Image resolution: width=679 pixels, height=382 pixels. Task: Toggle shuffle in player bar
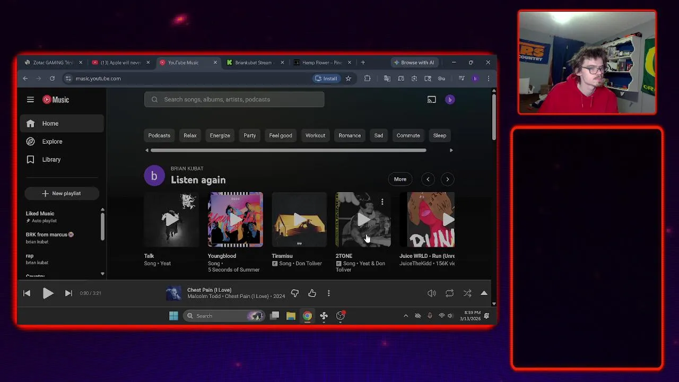coord(467,293)
